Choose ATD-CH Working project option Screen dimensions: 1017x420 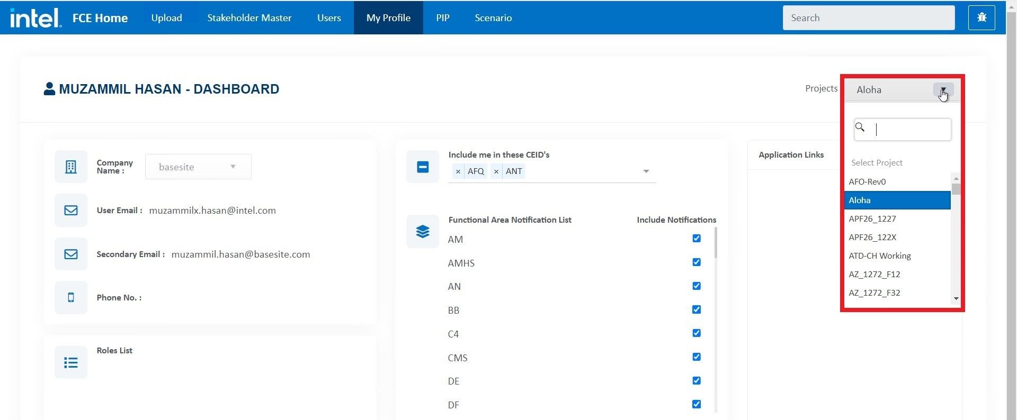click(879, 256)
